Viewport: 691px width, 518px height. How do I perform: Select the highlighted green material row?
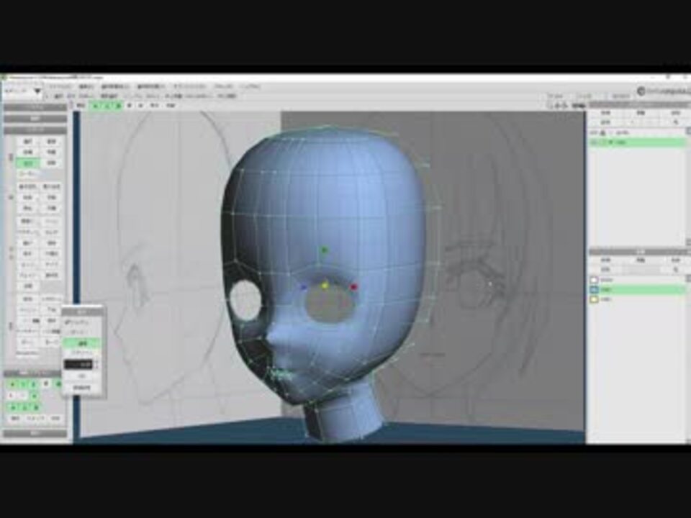coord(638,289)
